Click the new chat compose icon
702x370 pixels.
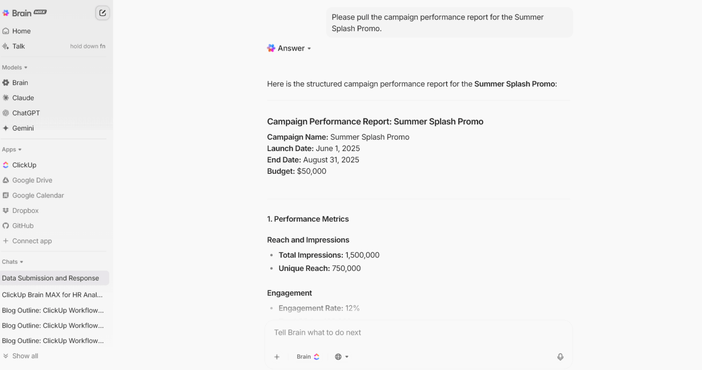click(x=102, y=13)
